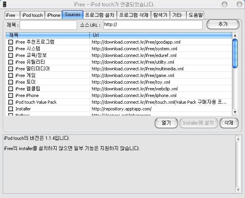
Task: Sort by the 제목 column header
Action: pyautogui.click(x=48, y=35)
